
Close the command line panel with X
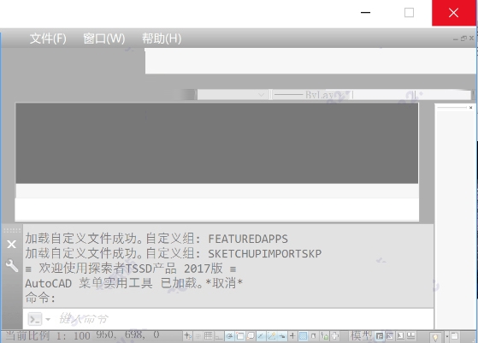coord(12,245)
